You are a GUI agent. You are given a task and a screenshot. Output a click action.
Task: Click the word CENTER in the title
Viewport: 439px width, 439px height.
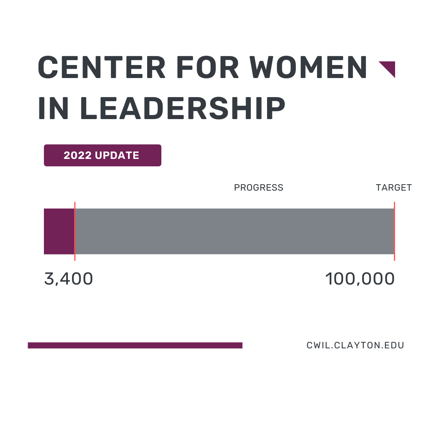pos(102,67)
